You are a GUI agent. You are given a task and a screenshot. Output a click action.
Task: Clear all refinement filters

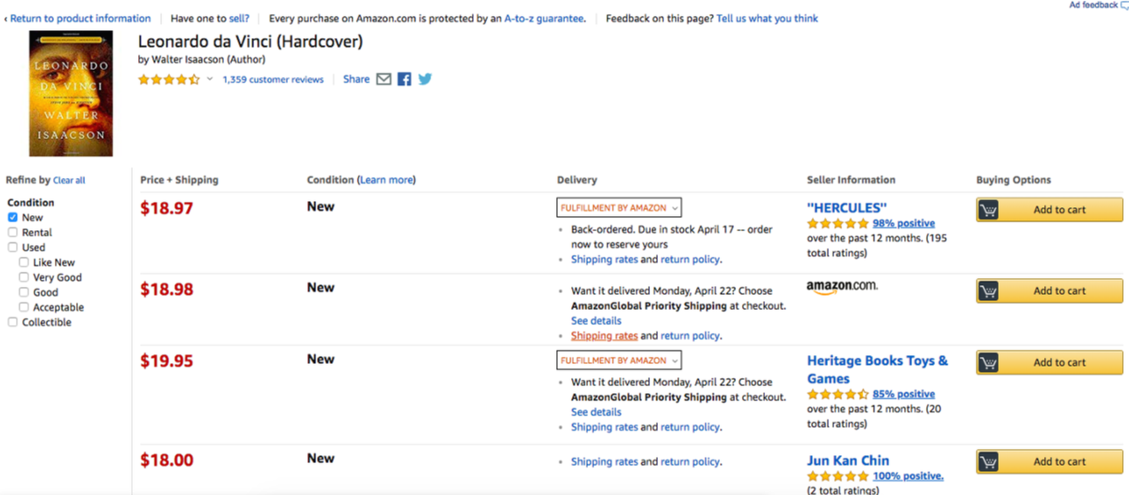[x=69, y=181]
